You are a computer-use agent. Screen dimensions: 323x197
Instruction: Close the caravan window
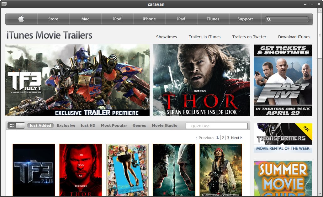(x=319, y=4)
